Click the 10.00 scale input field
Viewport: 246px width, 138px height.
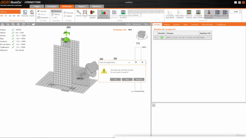(234, 11)
